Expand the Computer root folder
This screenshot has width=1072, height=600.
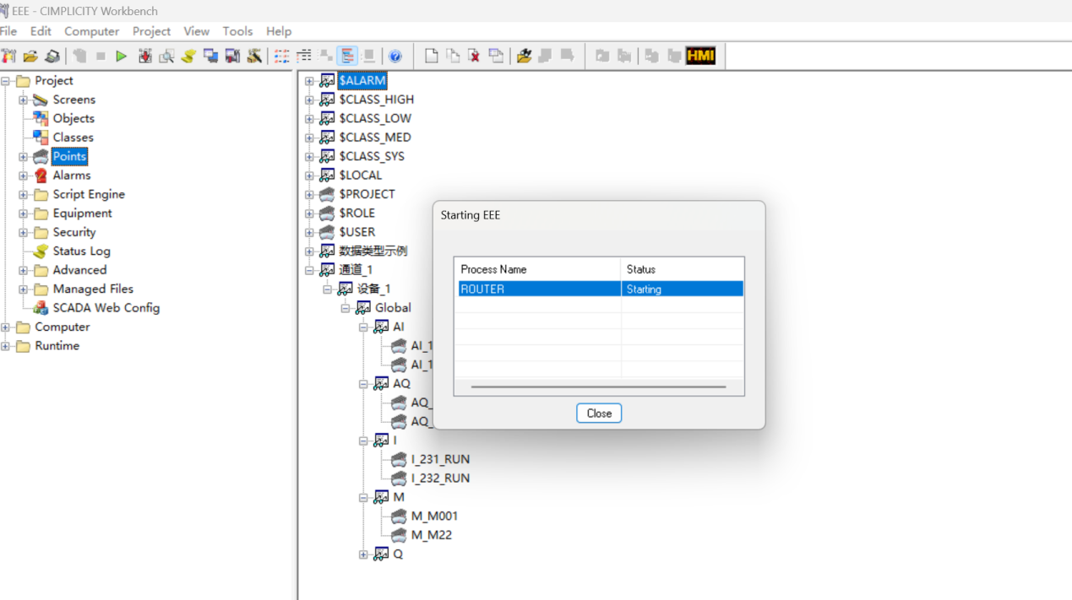click(6, 327)
